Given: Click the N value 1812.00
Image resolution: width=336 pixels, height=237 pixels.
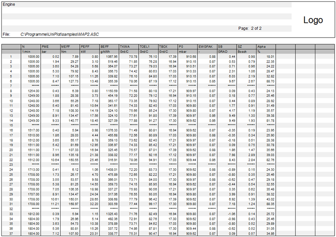Looking at the screenshot, I should coord(33,214).
